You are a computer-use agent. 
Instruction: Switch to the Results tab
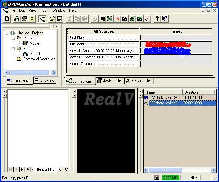point(46,169)
